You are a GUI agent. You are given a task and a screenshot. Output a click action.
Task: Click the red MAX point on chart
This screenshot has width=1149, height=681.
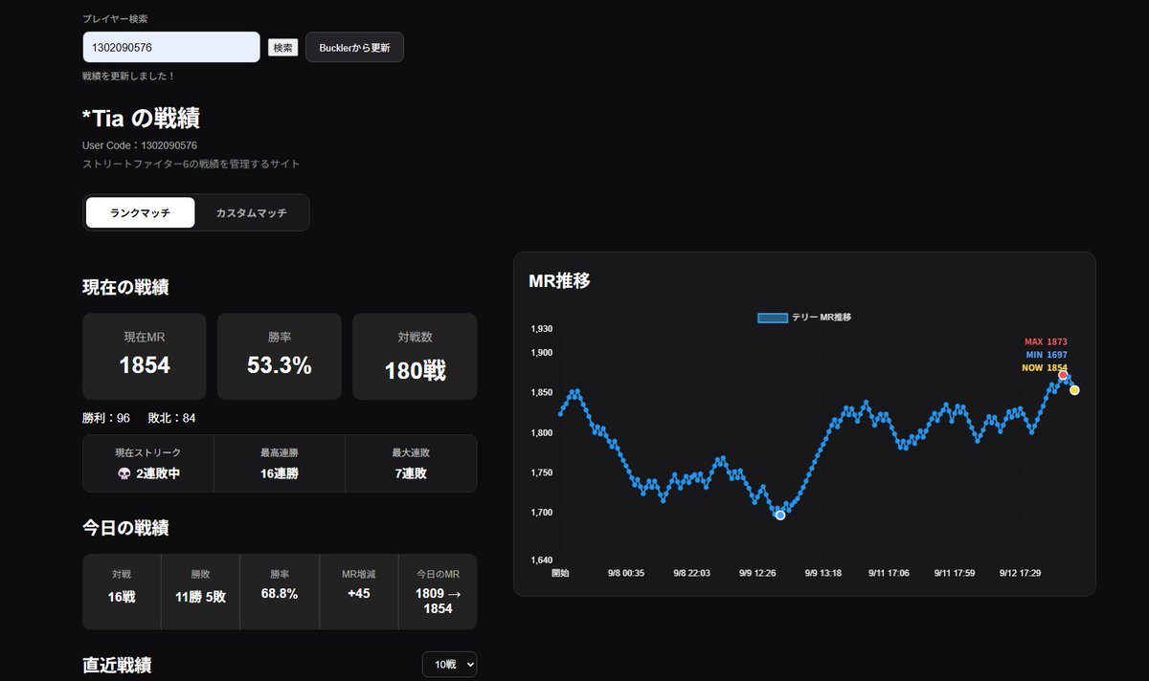click(x=1063, y=375)
